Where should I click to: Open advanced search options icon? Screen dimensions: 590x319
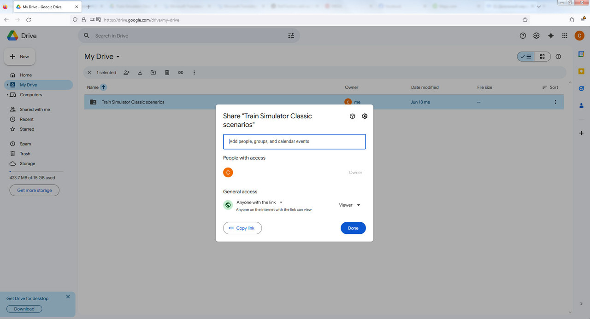[291, 35]
